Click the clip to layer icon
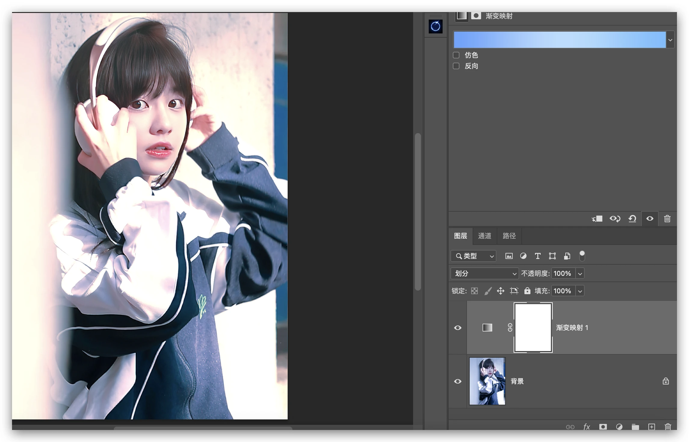This screenshot has width=689, height=442. coord(597,219)
